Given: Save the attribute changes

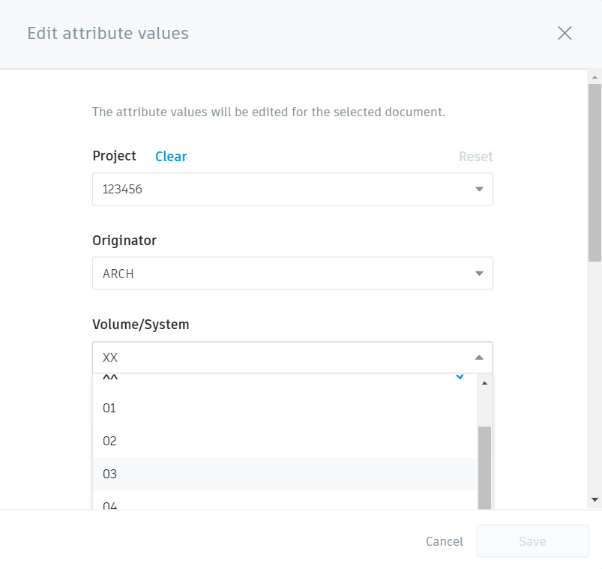Looking at the screenshot, I should 532,541.
